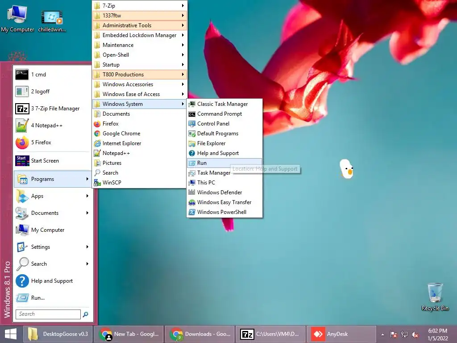Expand the Startup folder

tap(140, 65)
